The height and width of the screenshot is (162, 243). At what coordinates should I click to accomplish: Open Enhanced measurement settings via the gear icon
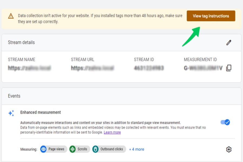[229, 149]
